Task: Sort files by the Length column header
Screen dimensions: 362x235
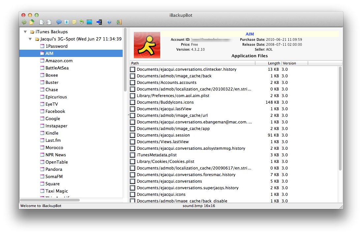Action: coord(268,63)
